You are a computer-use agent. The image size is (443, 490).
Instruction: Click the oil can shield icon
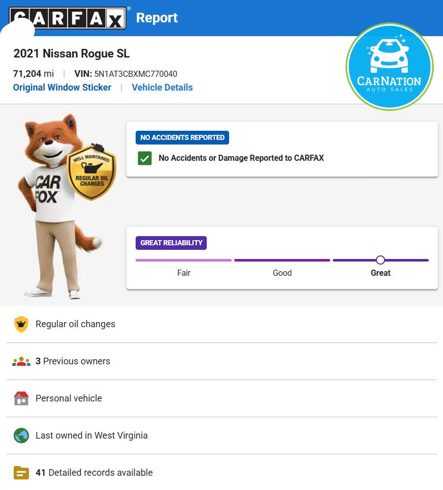coord(21,324)
